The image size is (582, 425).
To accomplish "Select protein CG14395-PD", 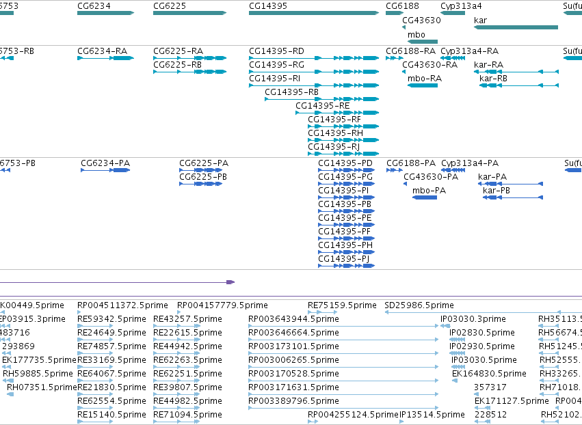I will click(345, 163).
